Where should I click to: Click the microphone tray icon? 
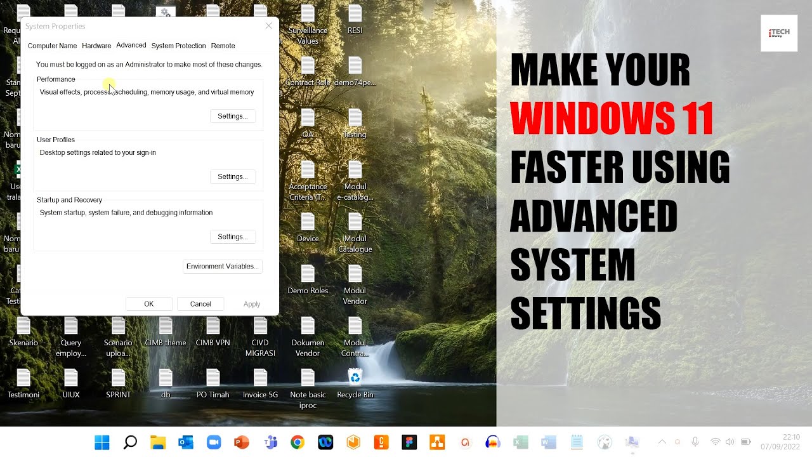pyautogui.click(x=695, y=442)
